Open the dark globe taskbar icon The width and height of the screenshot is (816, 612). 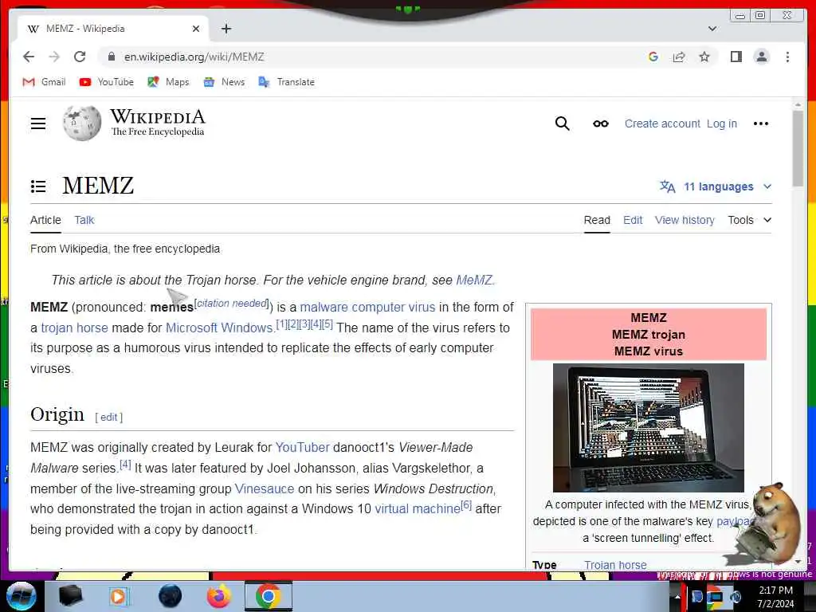(171, 596)
